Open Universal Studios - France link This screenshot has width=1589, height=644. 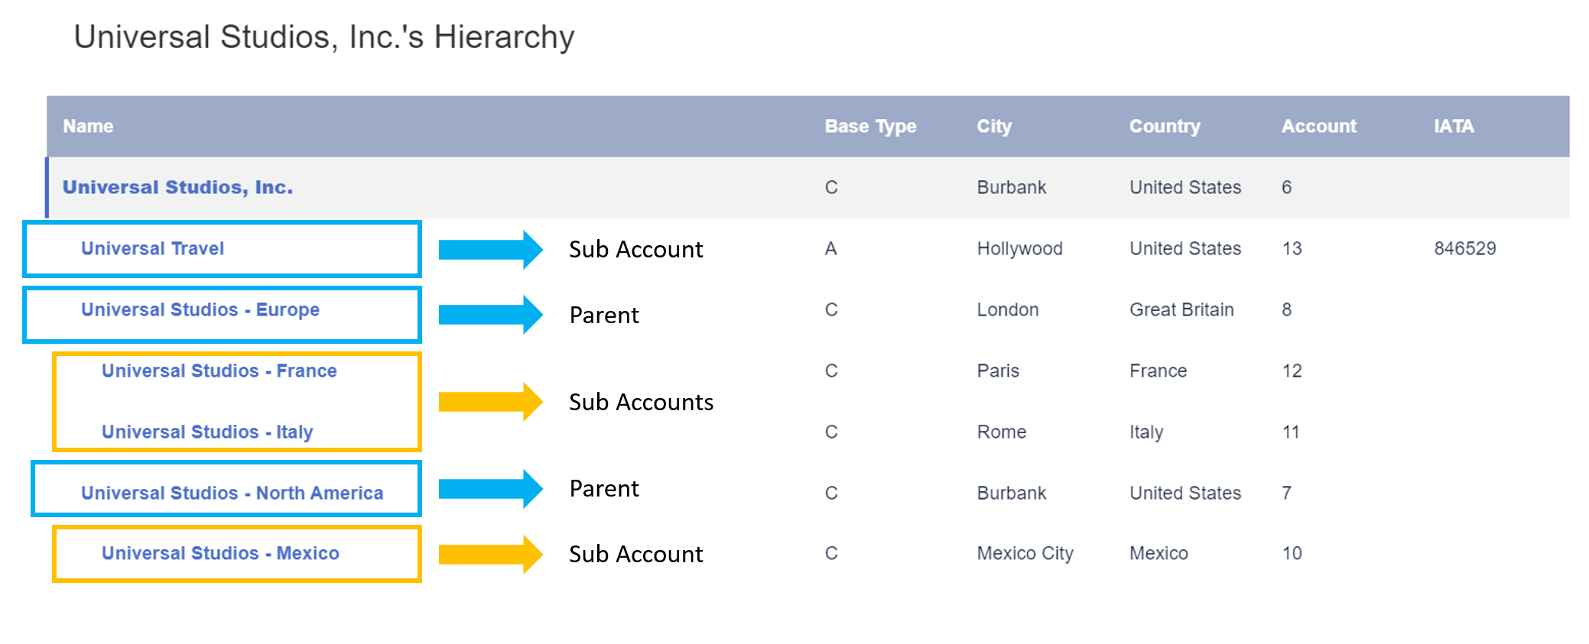(x=219, y=371)
